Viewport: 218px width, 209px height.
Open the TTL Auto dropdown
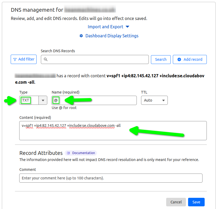pos(154,100)
